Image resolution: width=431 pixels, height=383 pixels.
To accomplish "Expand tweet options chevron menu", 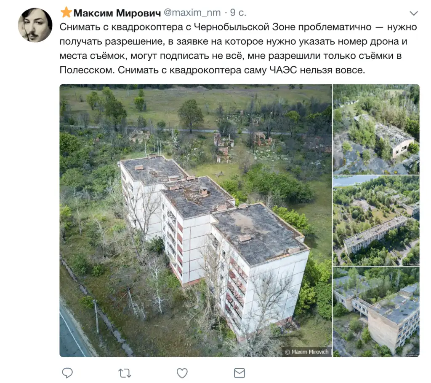I will pyautogui.click(x=413, y=13).
